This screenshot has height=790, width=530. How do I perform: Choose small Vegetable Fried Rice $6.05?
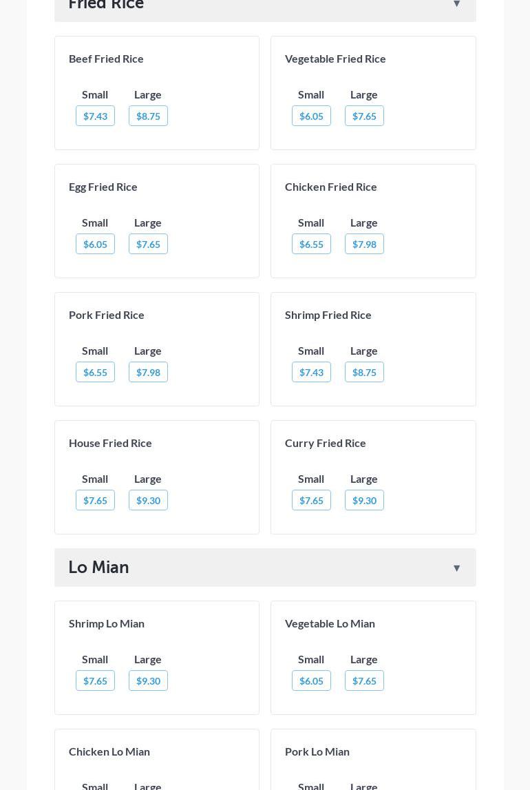click(x=311, y=116)
